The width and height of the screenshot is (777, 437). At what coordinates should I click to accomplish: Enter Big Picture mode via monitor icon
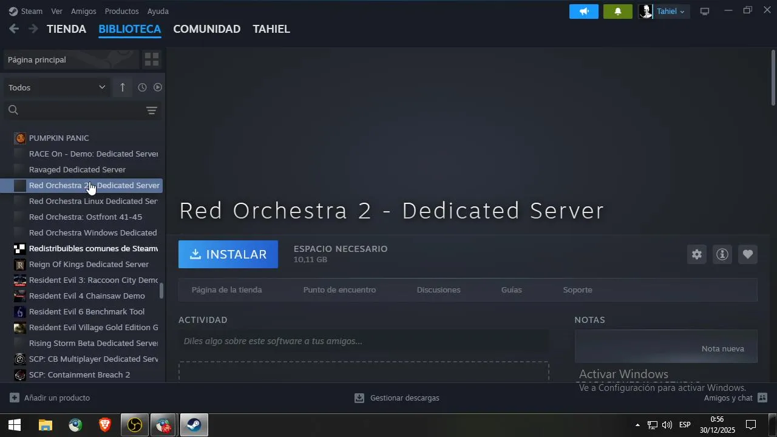(x=705, y=12)
